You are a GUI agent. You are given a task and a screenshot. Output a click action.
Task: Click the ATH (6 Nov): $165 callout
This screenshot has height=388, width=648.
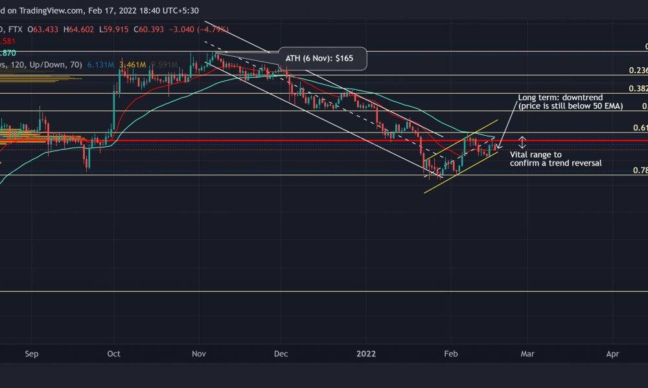322,59
